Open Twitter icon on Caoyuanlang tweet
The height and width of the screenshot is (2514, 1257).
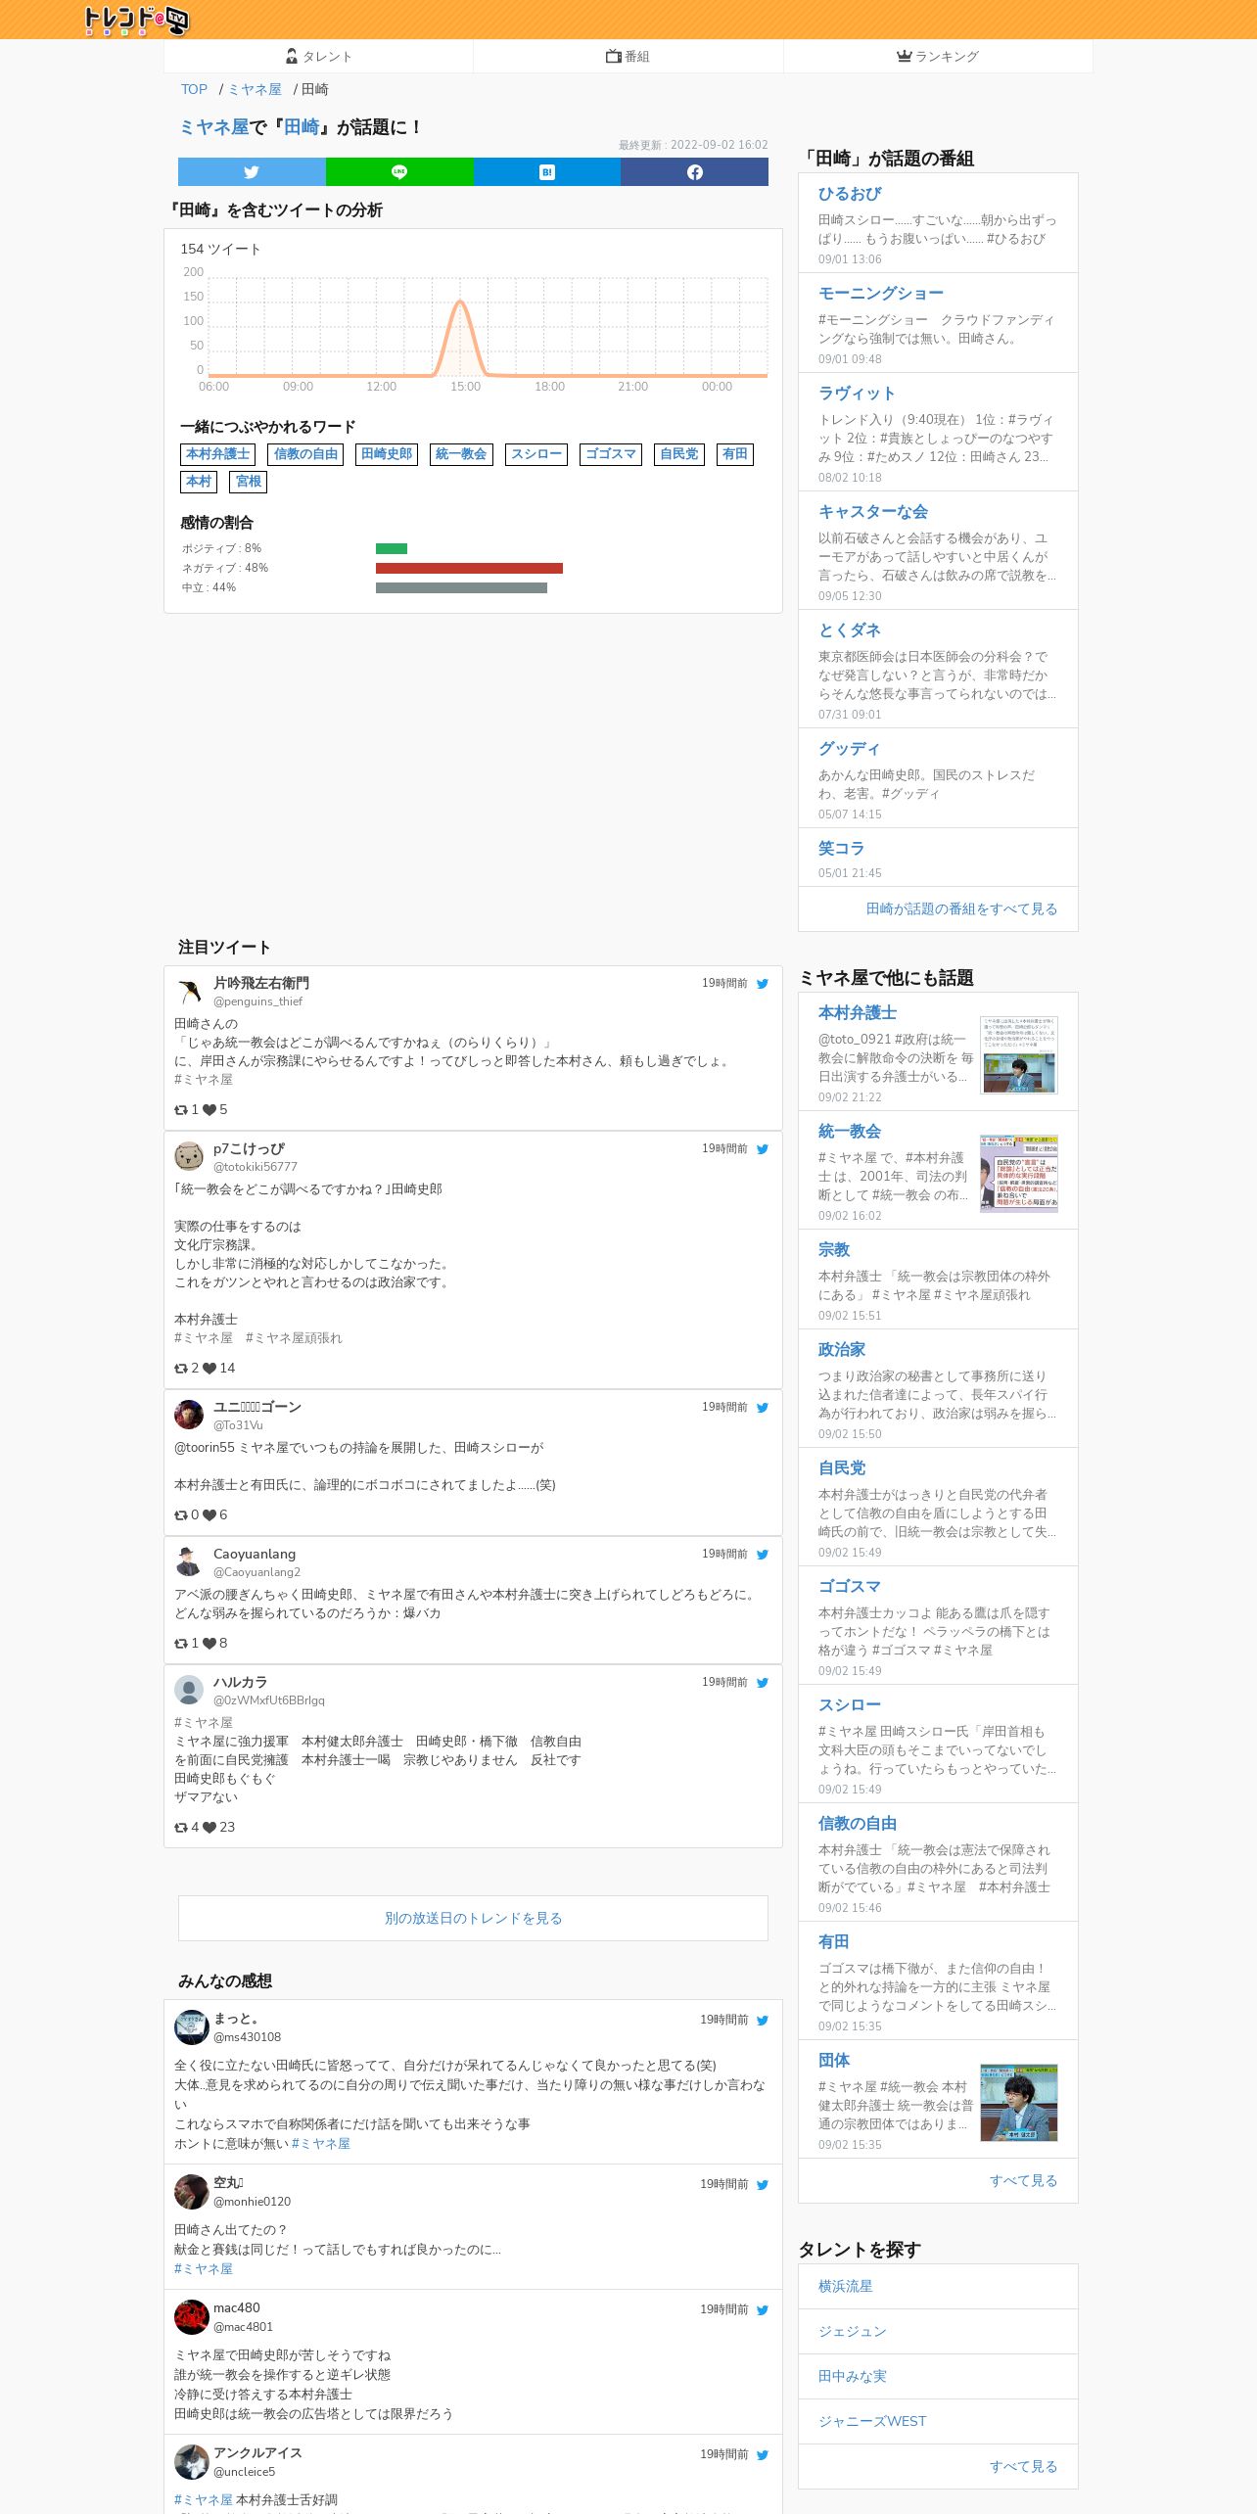coord(763,1555)
